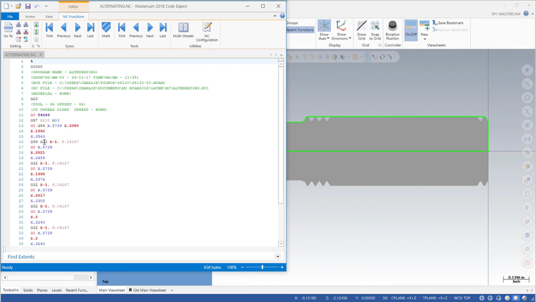Click the left panel scroll right arrow
This screenshot has width=536, height=302.
[91, 277]
